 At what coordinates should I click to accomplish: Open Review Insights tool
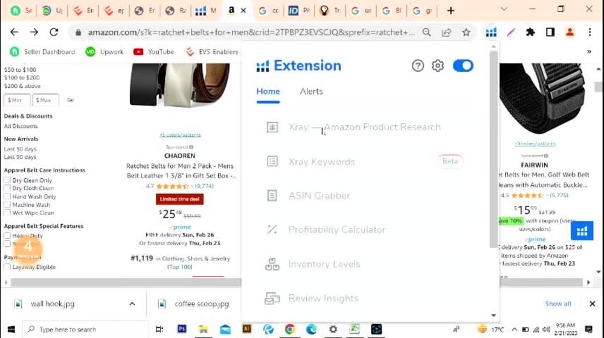[323, 298]
